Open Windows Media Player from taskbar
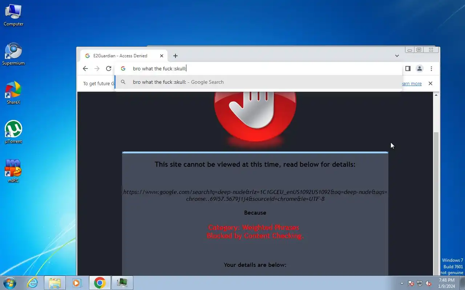Viewport: 465px width, 290px height. tap(77, 283)
